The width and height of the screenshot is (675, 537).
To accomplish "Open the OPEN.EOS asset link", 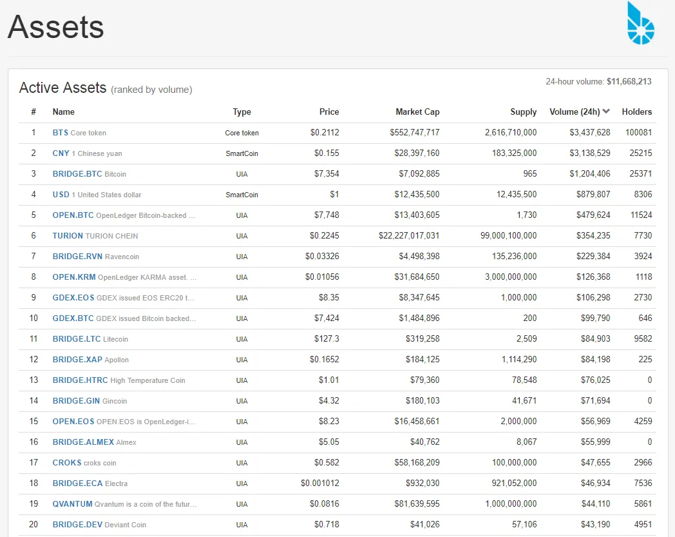I will coord(73,422).
